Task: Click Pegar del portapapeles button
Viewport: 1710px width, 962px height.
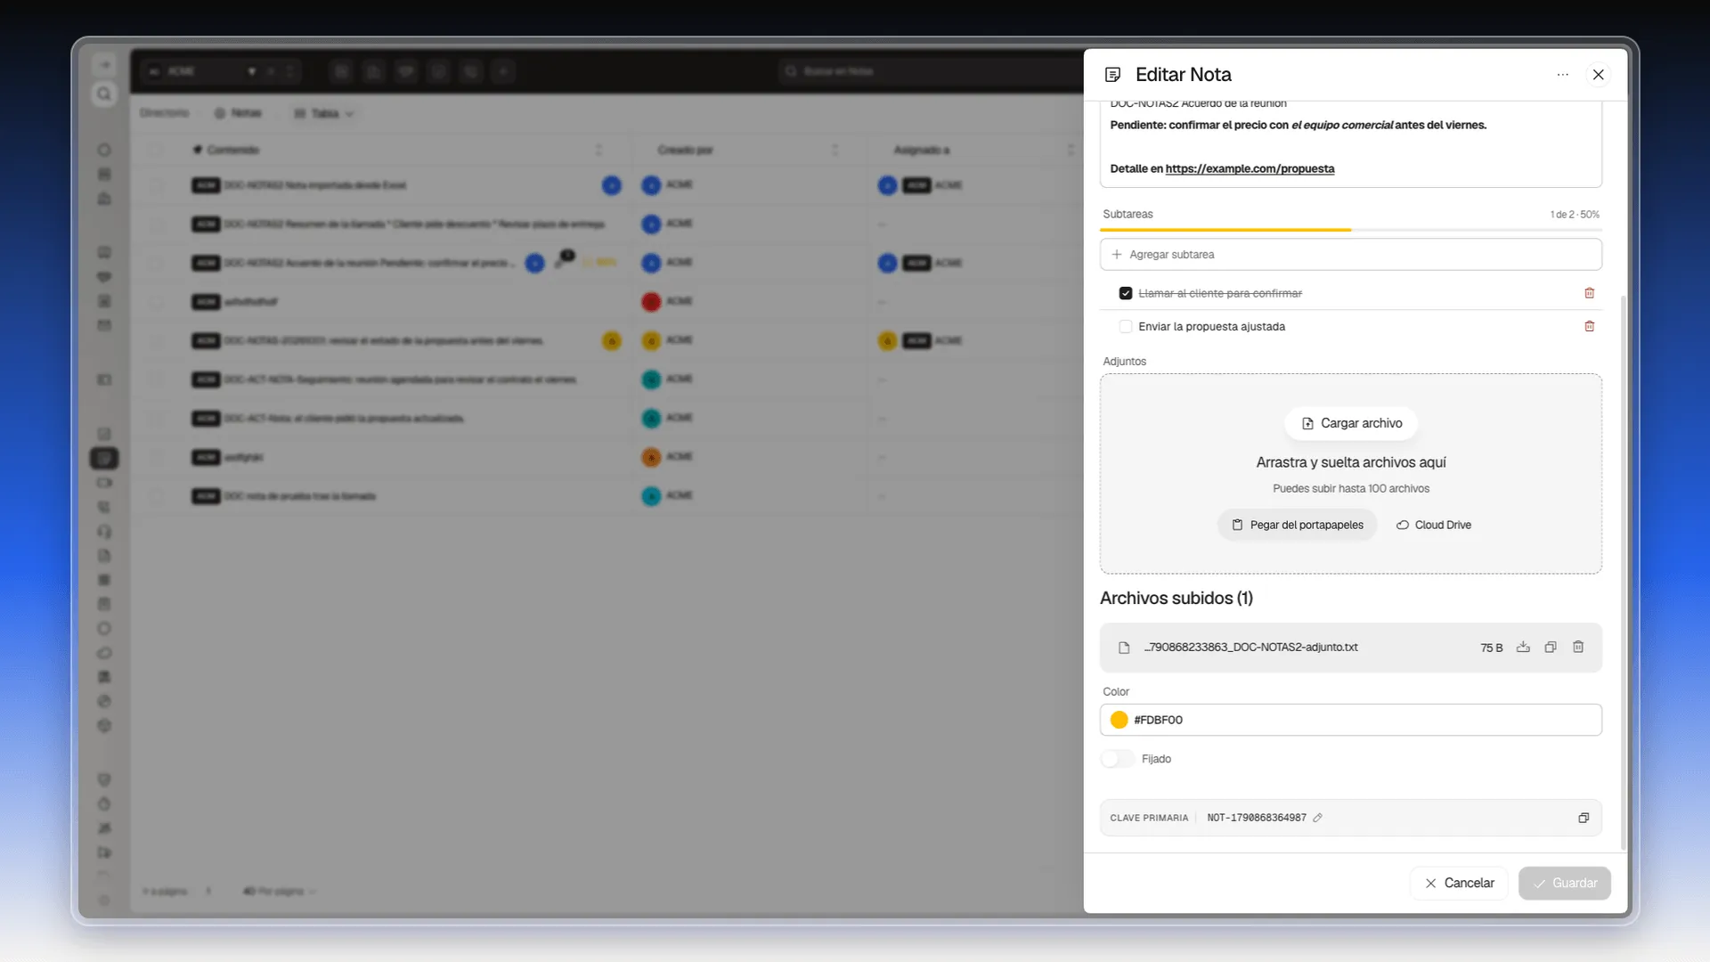Action: pyautogui.click(x=1297, y=525)
